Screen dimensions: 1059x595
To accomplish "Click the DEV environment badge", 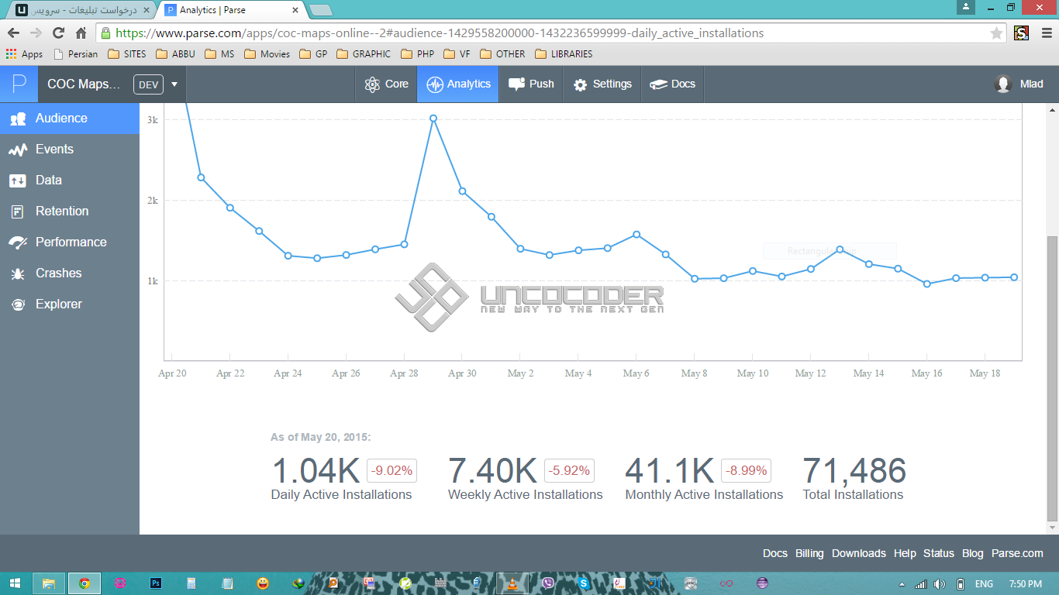I will (x=149, y=84).
